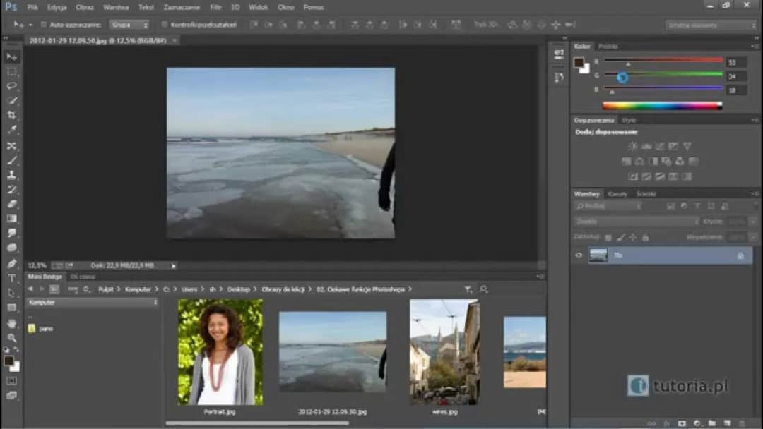
Task: Hide the Tło layer with its eye toggle
Action: [579, 255]
